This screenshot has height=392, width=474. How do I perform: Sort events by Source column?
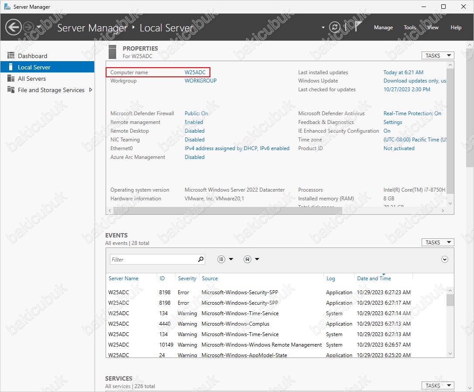210,279
